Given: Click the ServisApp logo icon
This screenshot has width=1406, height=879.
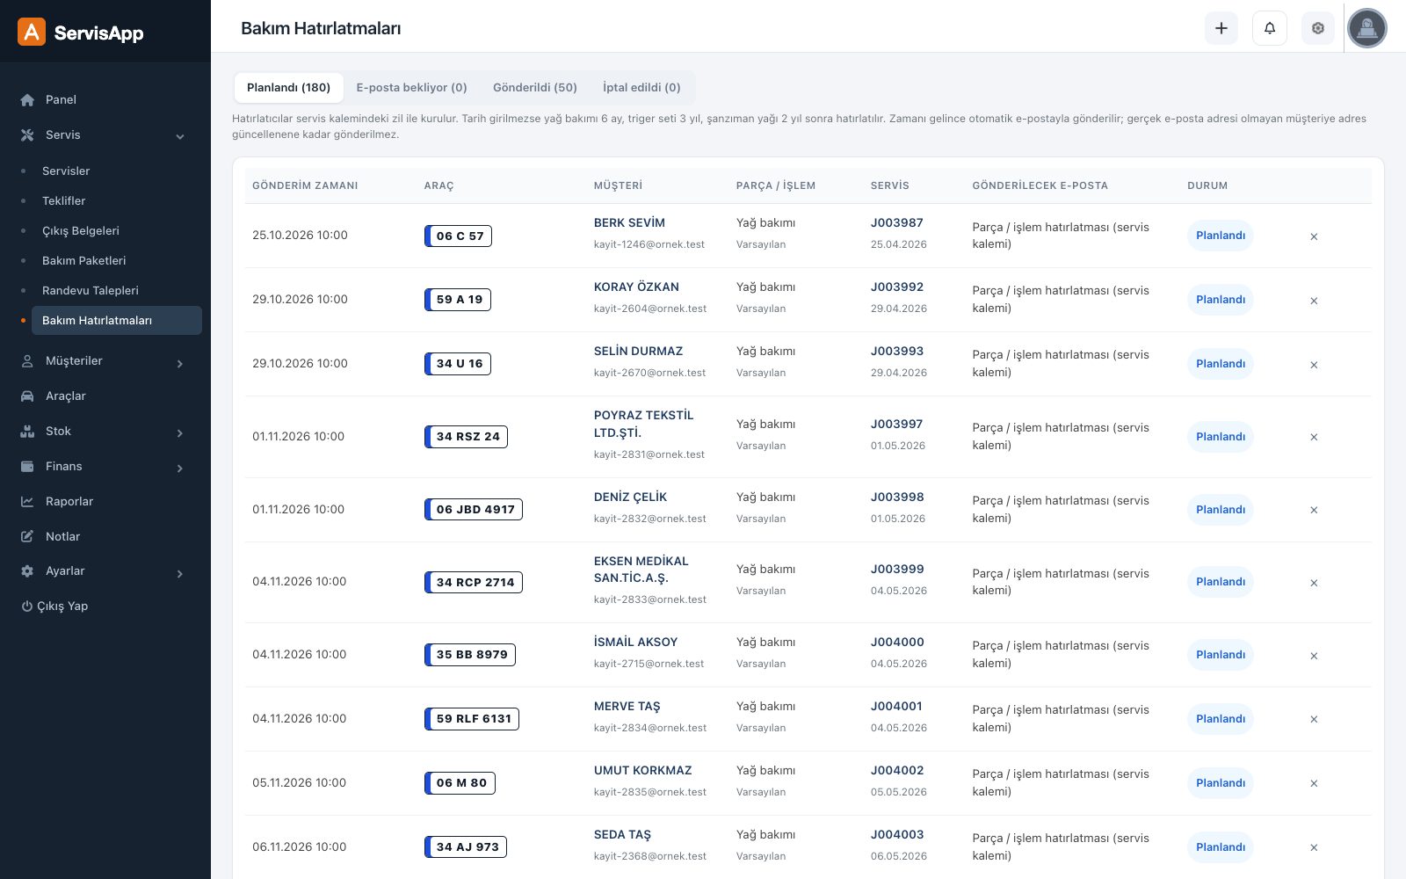Looking at the screenshot, I should (x=32, y=32).
